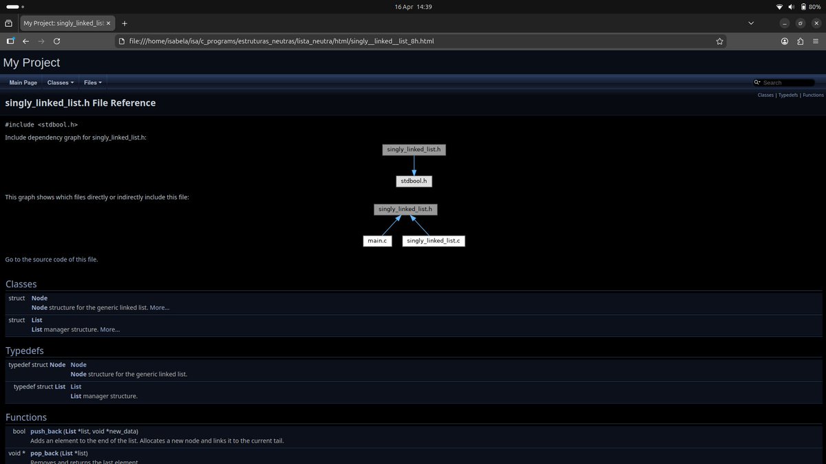This screenshot has width=826, height=464.
Task: Expand the list-all-tabs chevron
Action: coord(751,23)
